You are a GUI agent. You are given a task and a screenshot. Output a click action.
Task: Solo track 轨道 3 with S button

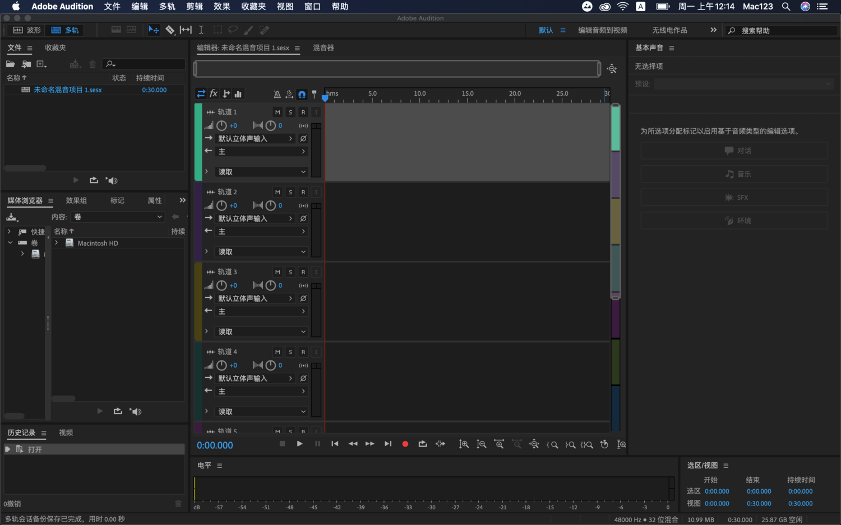click(x=290, y=272)
